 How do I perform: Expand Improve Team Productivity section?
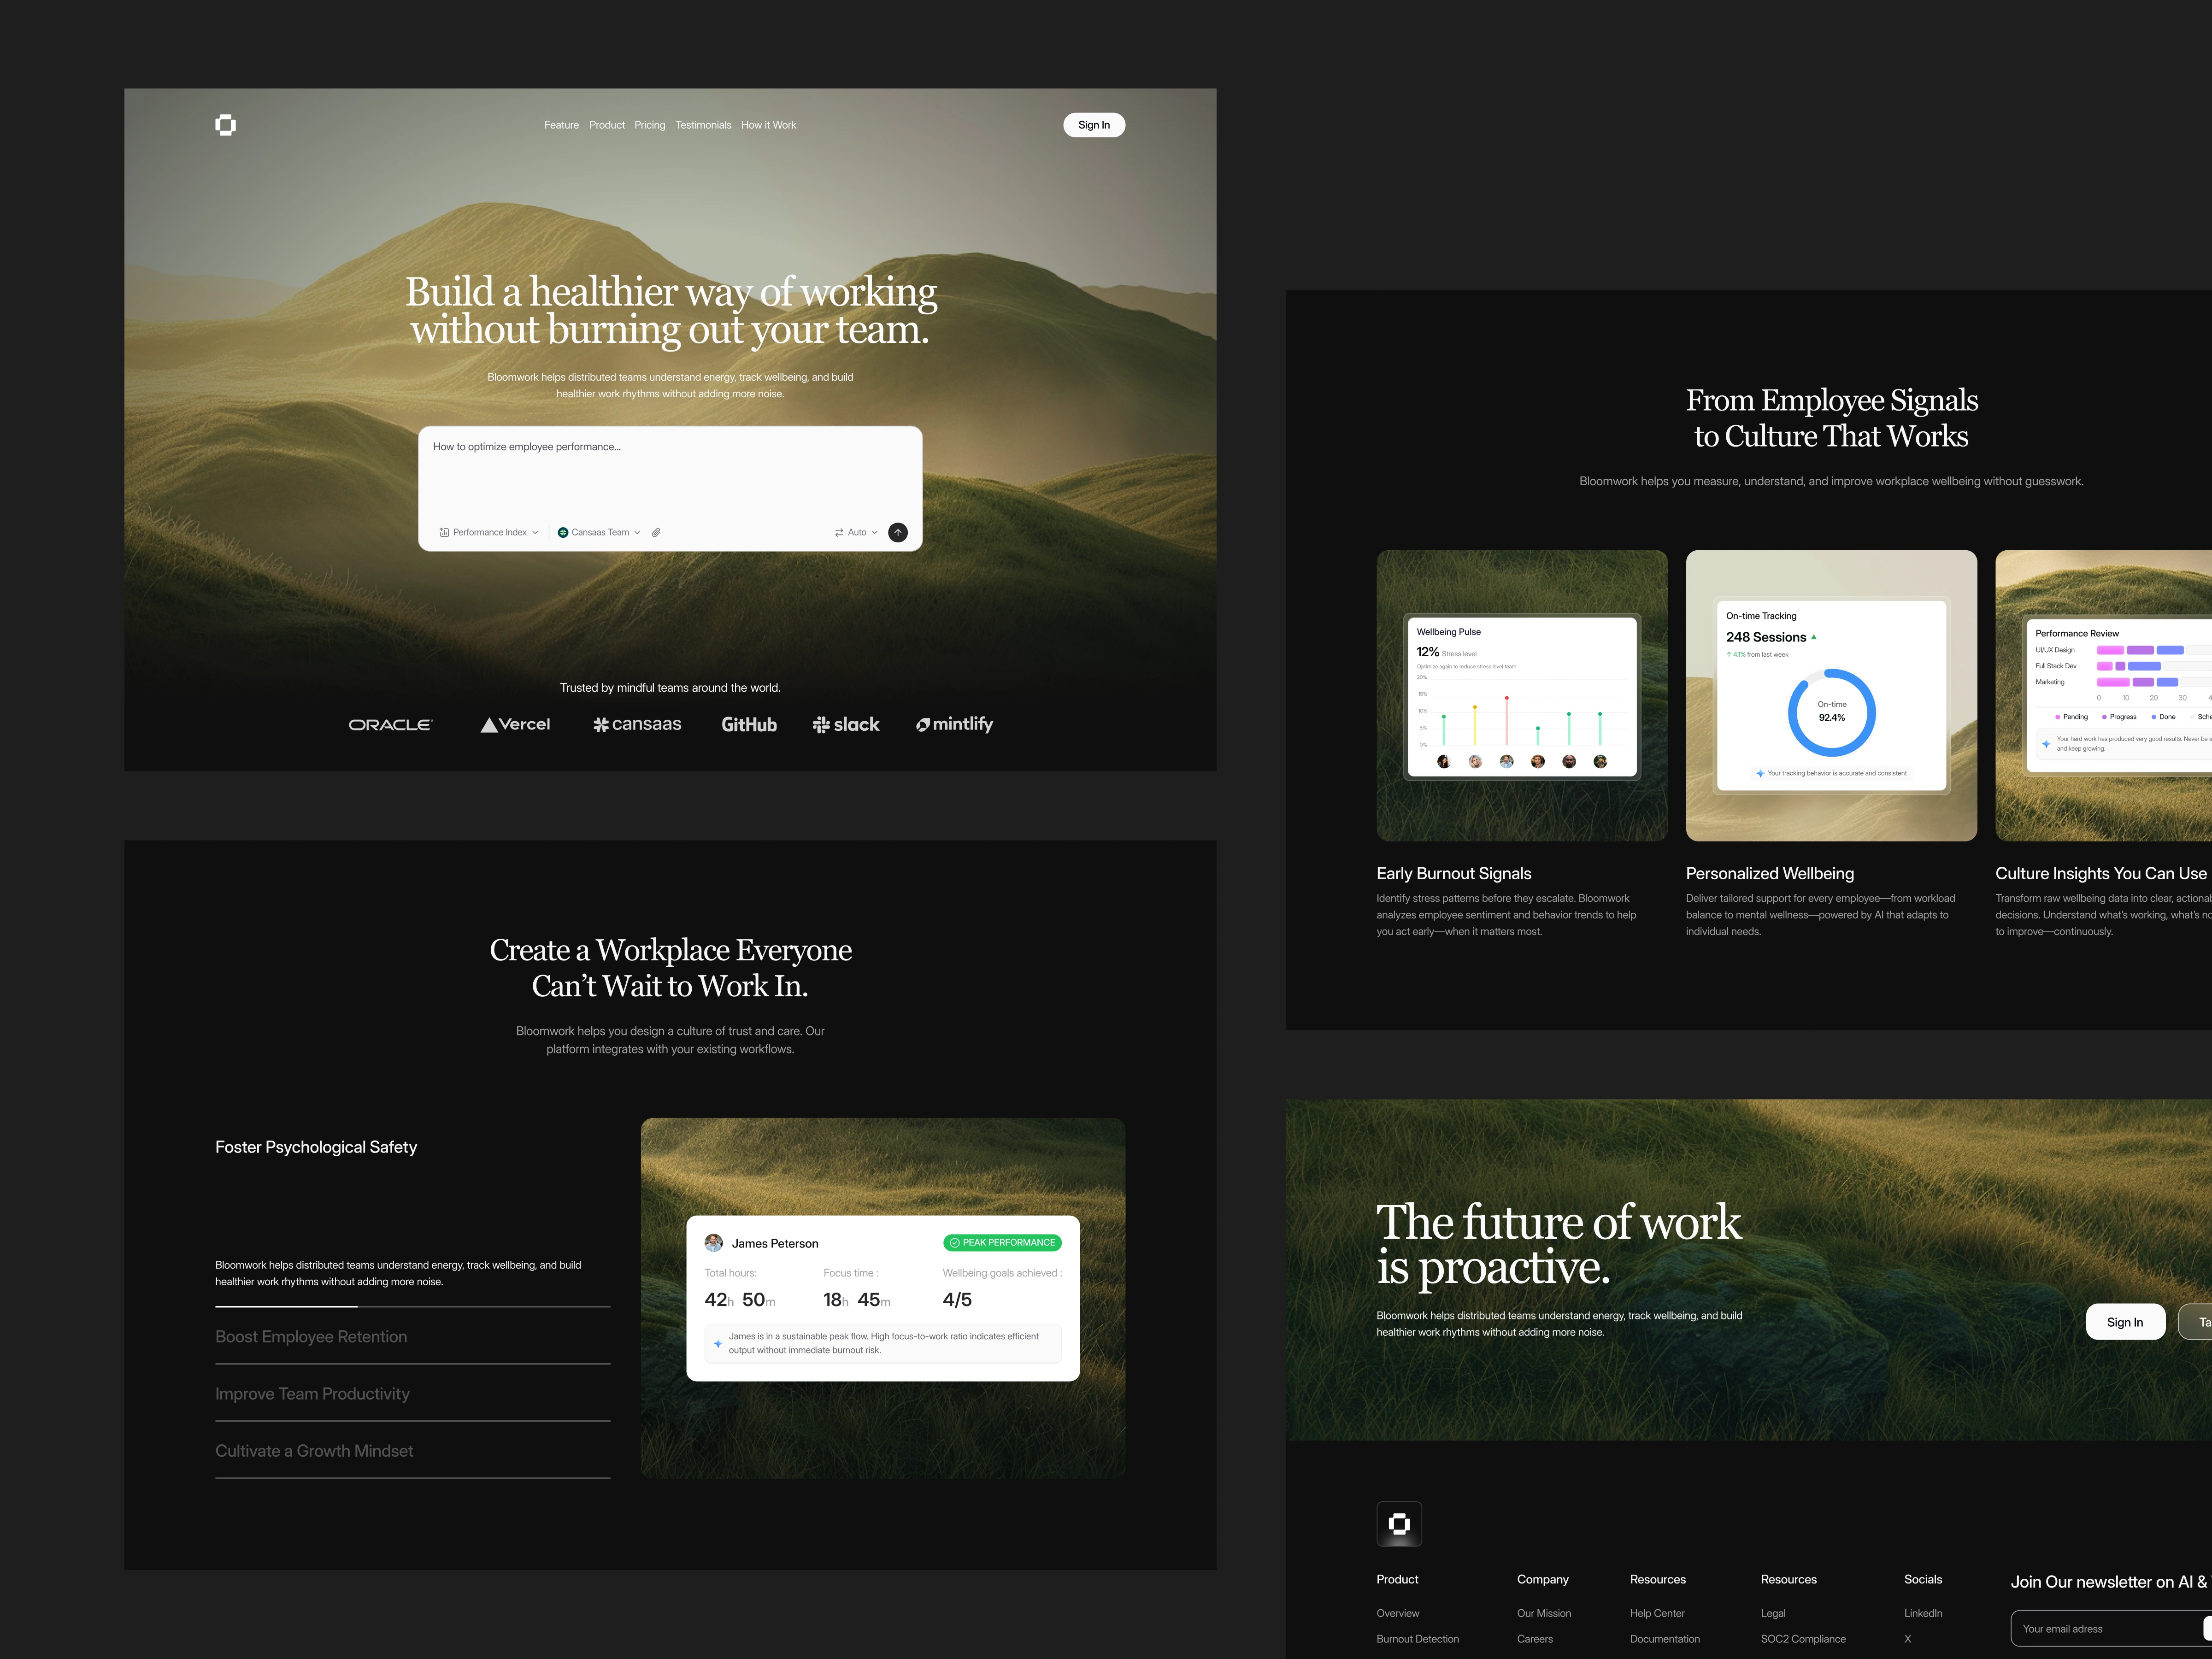(x=312, y=1394)
